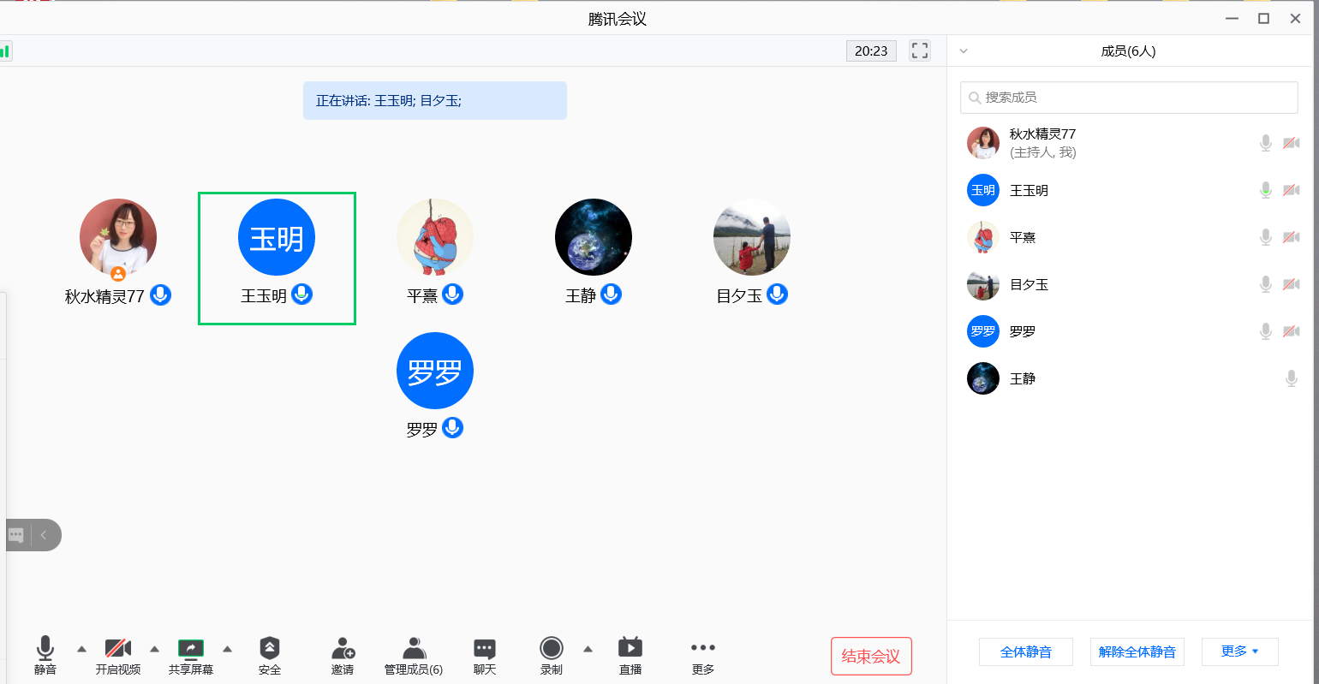This screenshot has width=1319, height=684.
Task: Click 罗罗 microphone icon in member list
Action: coord(1266,331)
